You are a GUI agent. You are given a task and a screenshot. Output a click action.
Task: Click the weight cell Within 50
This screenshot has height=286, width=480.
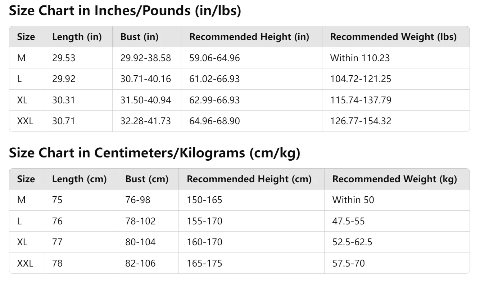pyautogui.click(x=353, y=200)
